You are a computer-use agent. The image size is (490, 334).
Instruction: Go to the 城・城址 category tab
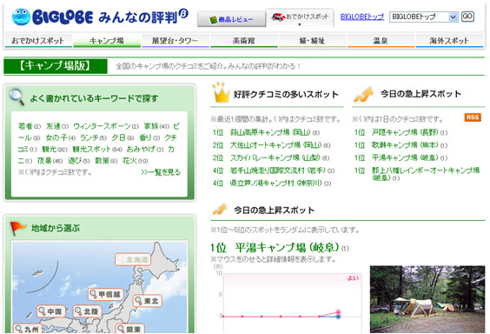pos(312,41)
